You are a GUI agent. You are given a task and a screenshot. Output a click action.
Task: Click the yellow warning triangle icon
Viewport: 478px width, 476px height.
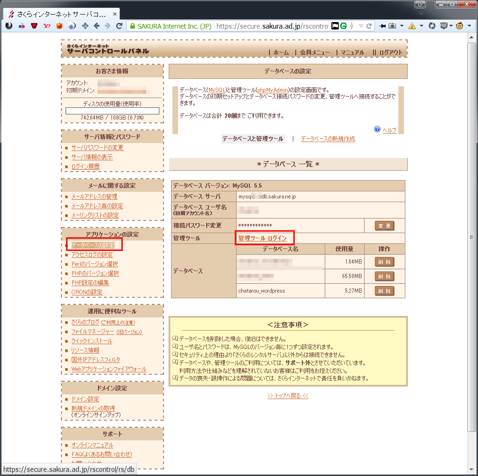point(412,26)
